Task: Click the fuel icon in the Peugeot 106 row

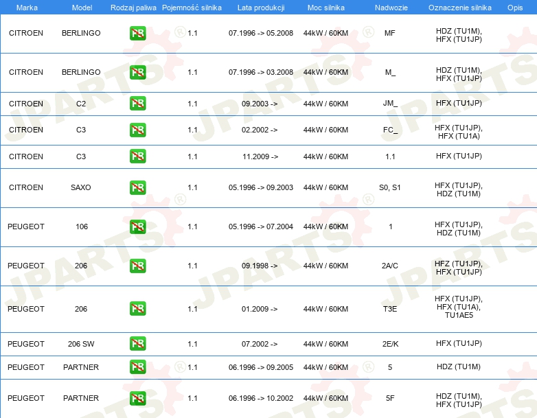Action: 137,227
